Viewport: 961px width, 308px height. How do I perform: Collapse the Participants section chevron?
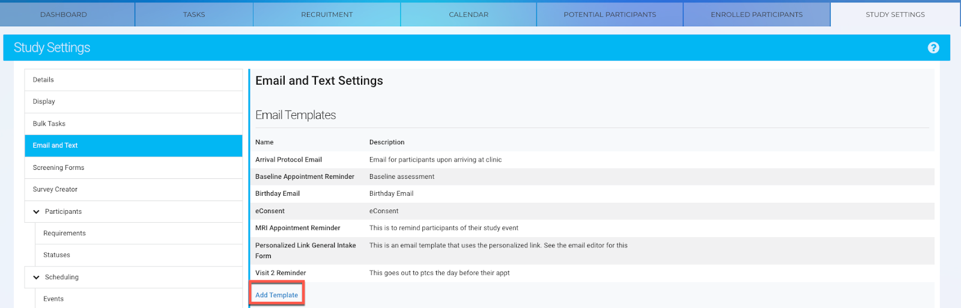point(36,212)
